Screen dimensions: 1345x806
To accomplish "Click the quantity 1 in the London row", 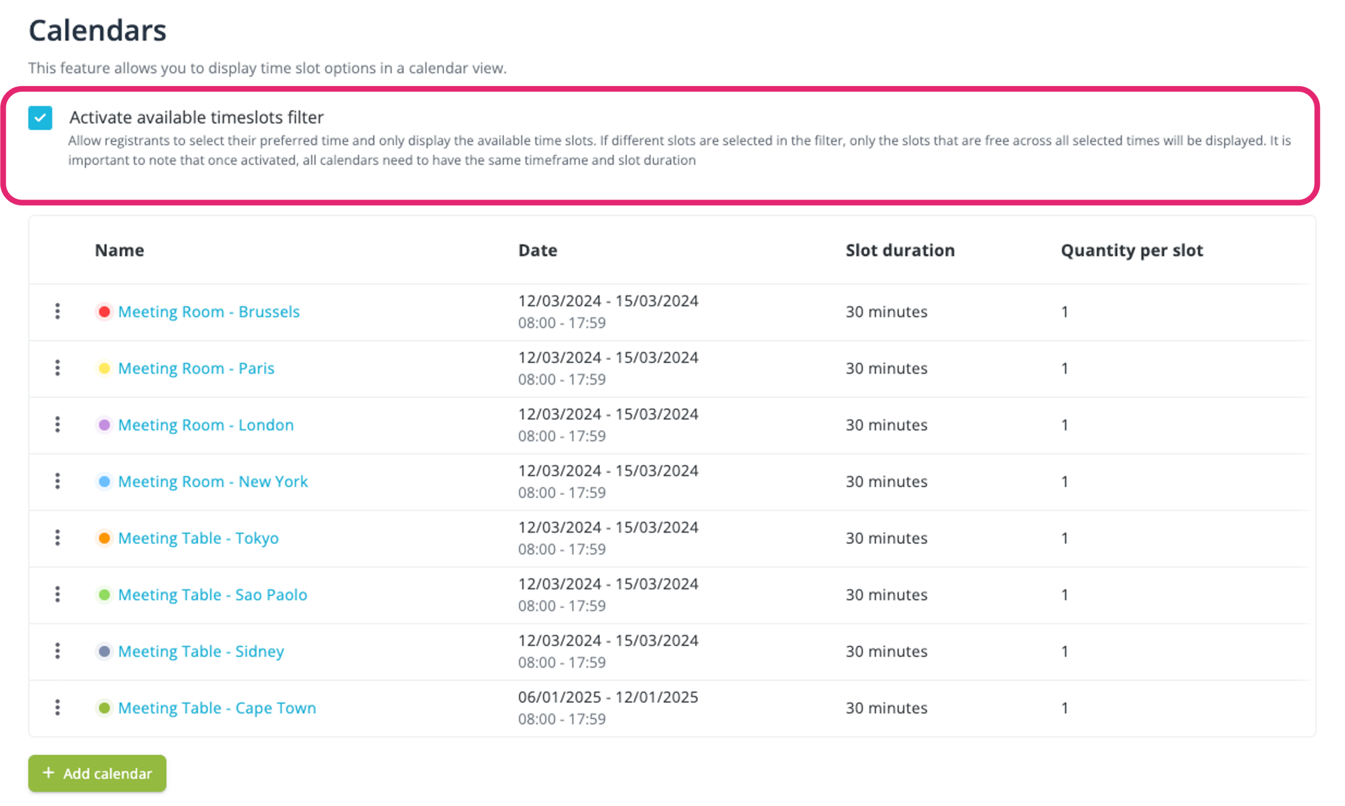I will [x=1065, y=425].
